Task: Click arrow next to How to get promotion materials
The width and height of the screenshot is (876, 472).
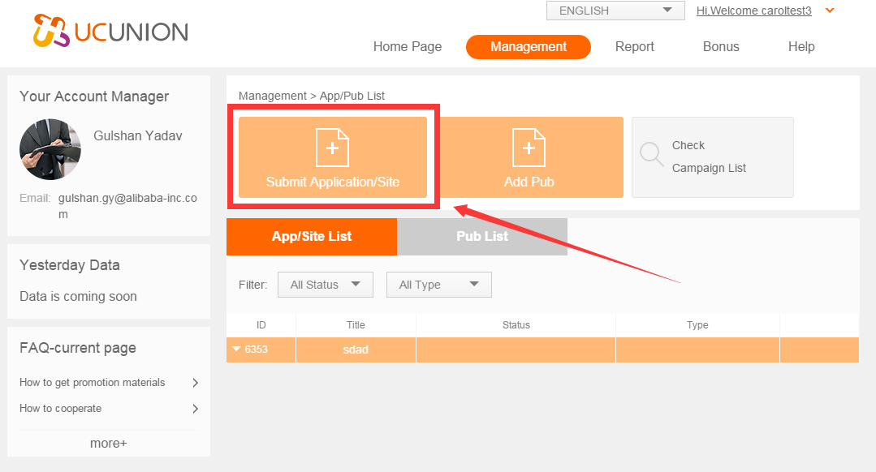Action: (195, 383)
